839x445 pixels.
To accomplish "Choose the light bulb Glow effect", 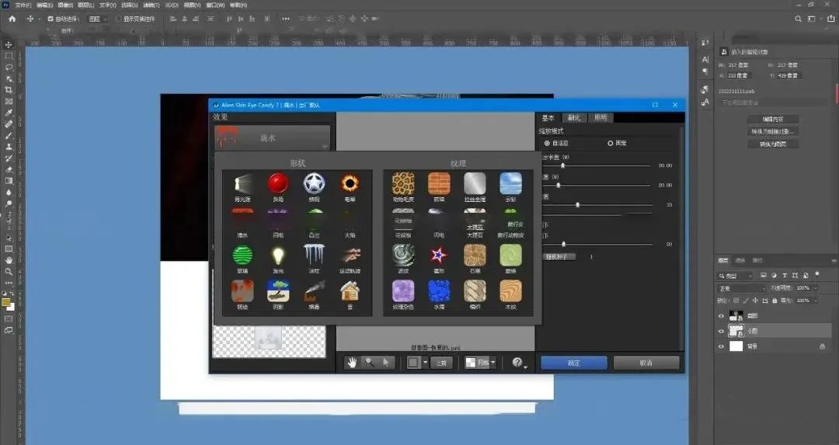I will [278, 256].
